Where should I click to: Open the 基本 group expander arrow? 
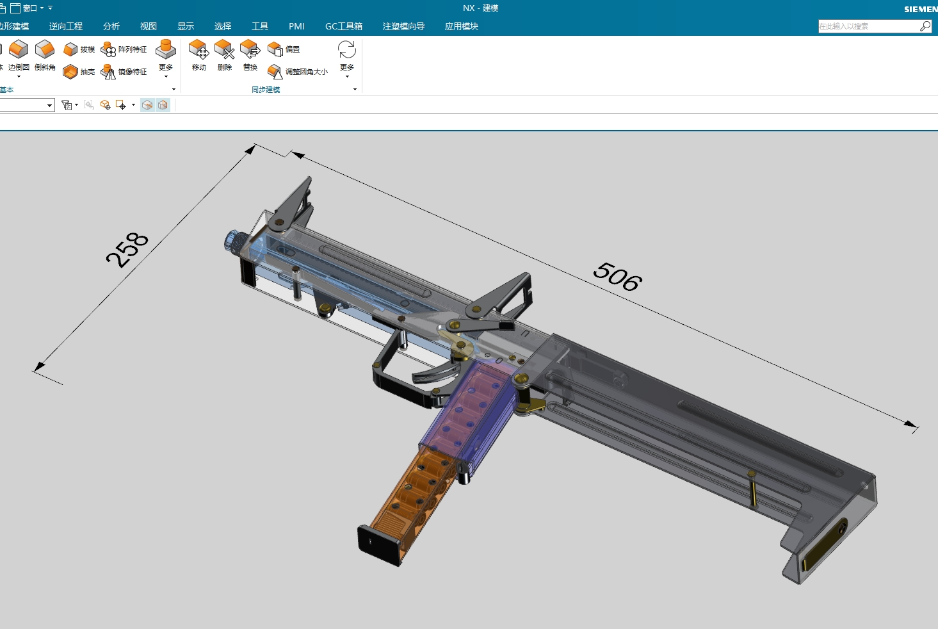point(174,90)
